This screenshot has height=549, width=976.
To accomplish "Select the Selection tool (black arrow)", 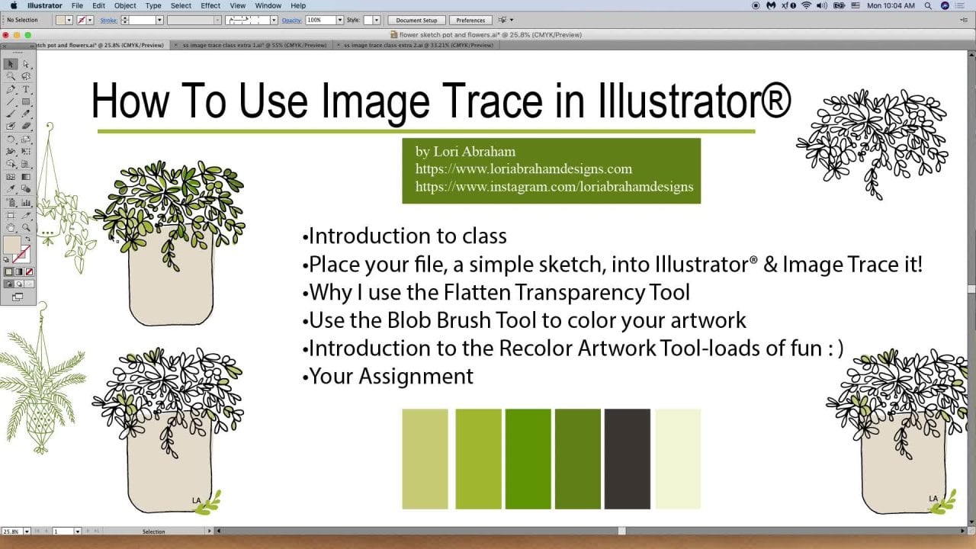I will point(11,64).
